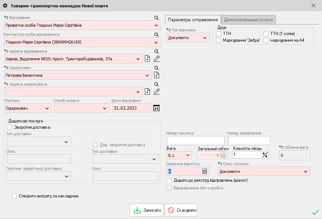The height and width of the screenshot is (219, 322).
Task: Switch to Дополнительные услуги tab
Action: [x=249, y=20]
